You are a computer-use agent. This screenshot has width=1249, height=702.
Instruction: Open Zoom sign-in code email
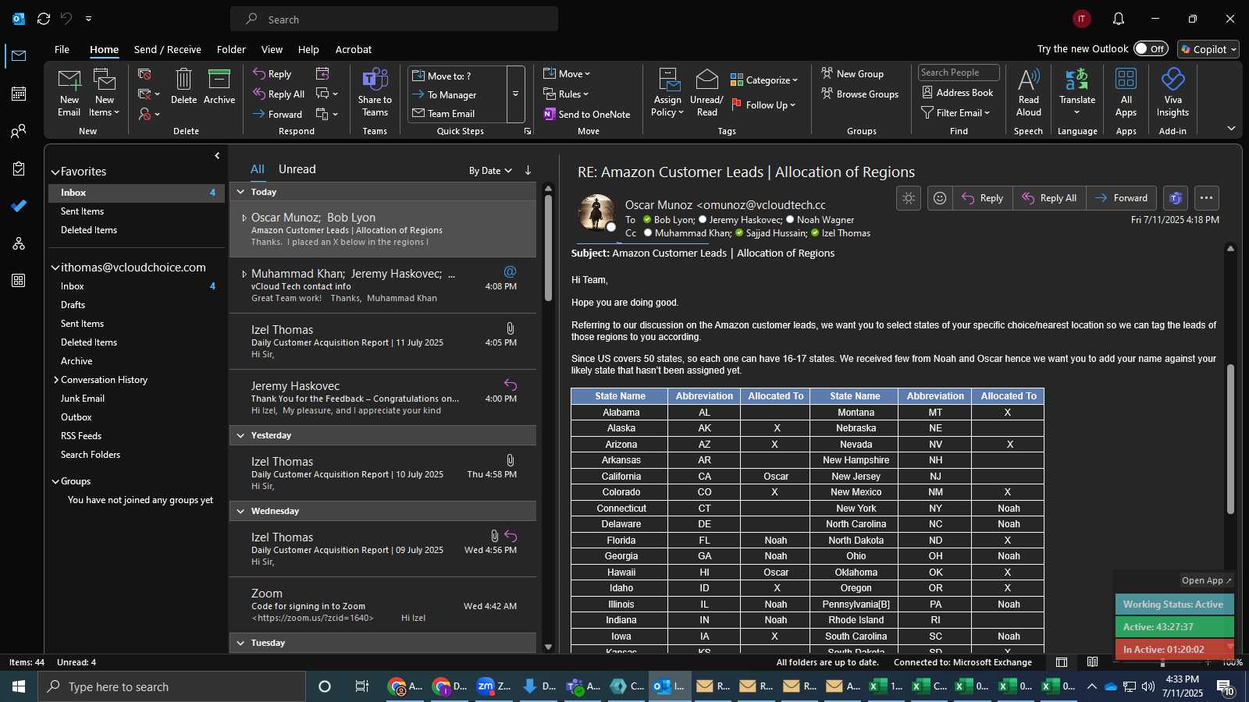[383, 605]
